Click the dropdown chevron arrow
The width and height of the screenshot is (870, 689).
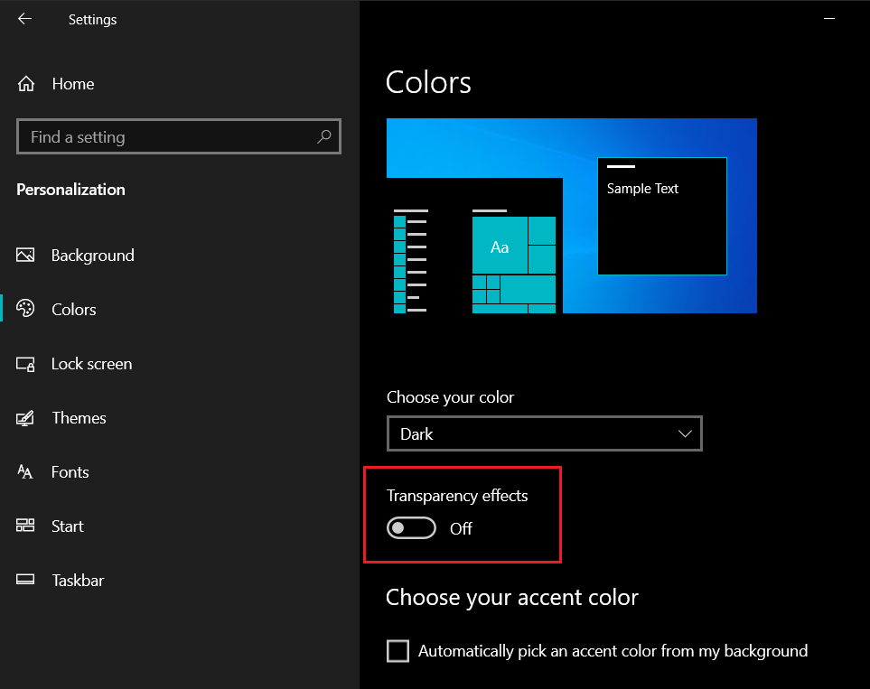click(x=685, y=433)
